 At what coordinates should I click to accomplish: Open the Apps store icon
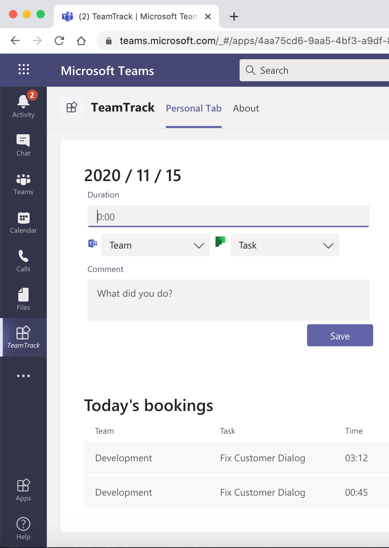coord(23,489)
